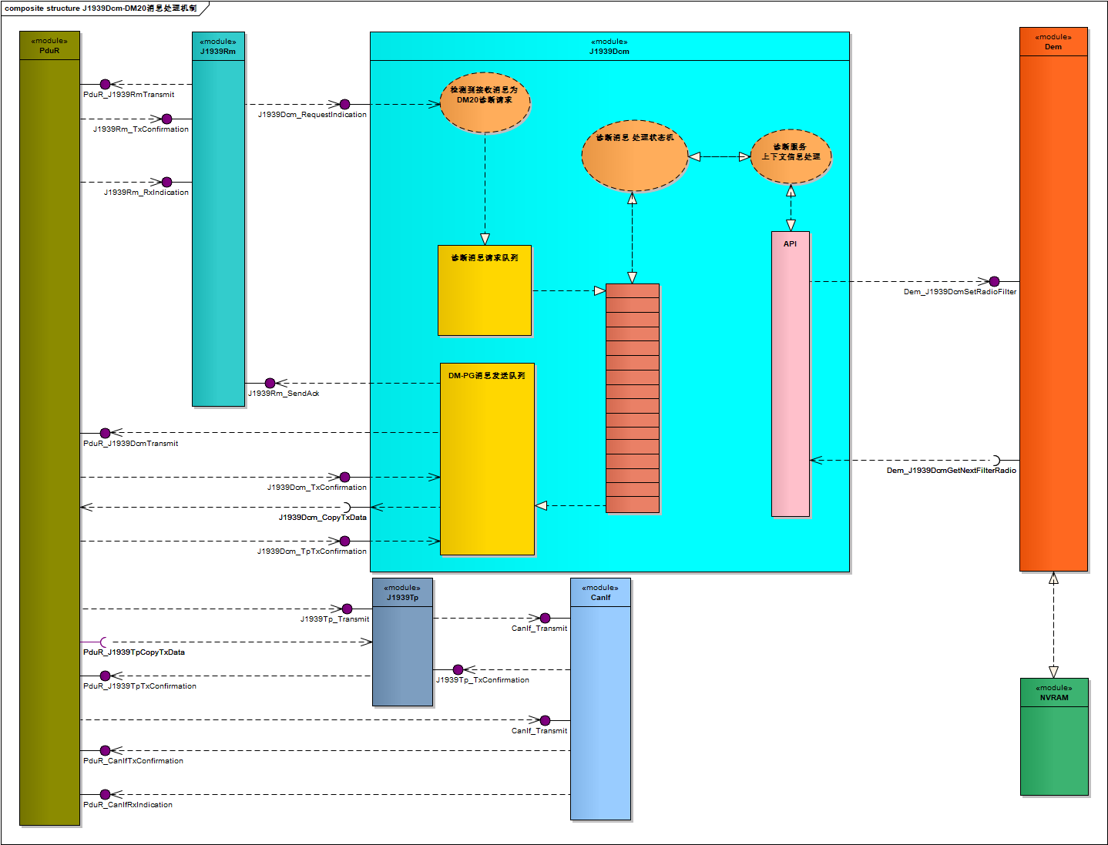1108x845 pixels.
Task: Select the NVRAM module header
Action: [x=1054, y=692]
